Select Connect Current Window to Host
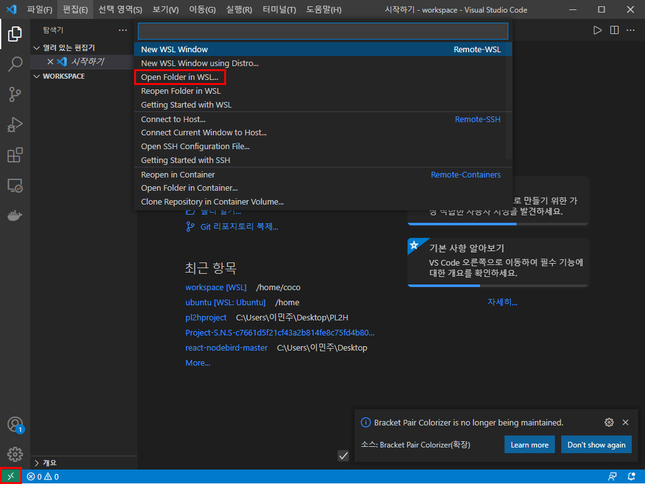The width and height of the screenshot is (645, 484). click(x=323, y=133)
